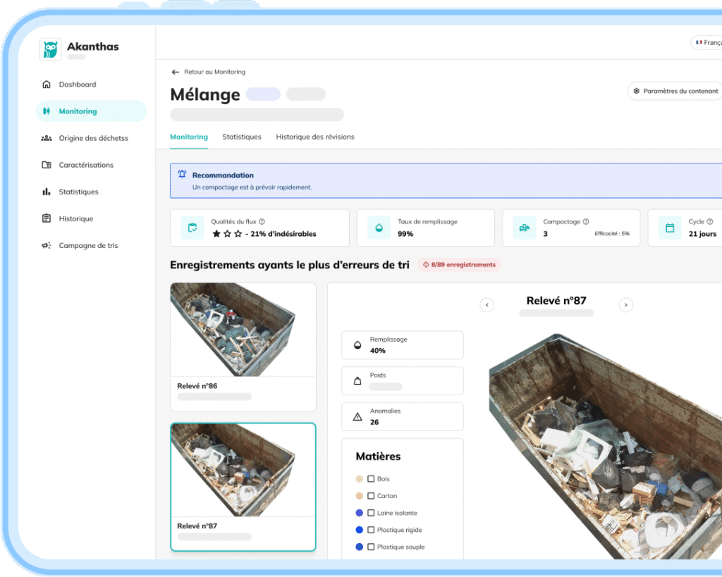Click the Caractérisations folder icon
The width and height of the screenshot is (722, 577).
(47, 165)
